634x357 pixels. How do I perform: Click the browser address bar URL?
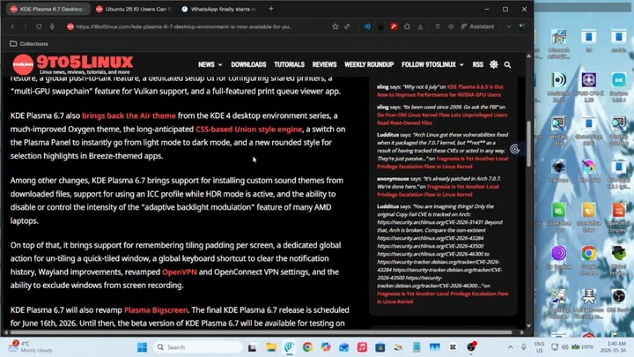click(184, 26)
